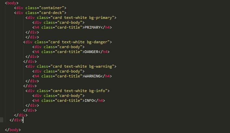Click the DANGER heading text
This screenshot has height=133, width=230.
tap(91, 52)
